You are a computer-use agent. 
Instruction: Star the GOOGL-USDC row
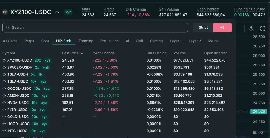pyautogui.click(x=4, y=89)
